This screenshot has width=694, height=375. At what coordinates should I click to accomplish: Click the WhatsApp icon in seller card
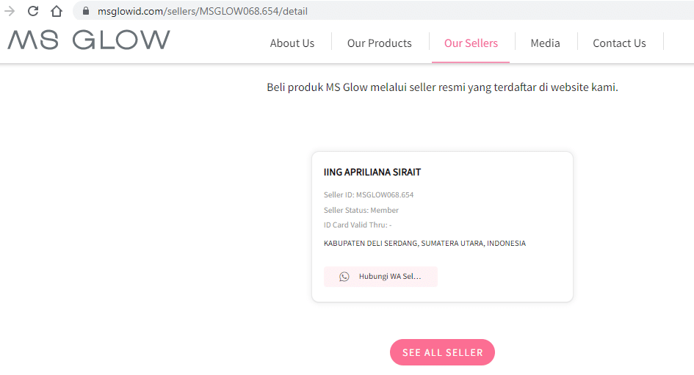point(344,277)
